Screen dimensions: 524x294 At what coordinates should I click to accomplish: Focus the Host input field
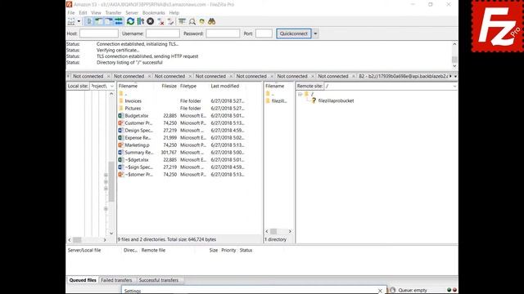(99, 33)
